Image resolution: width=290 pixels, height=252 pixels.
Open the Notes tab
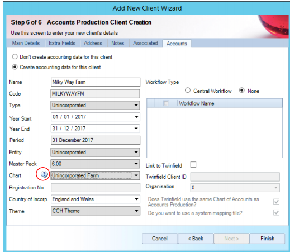click(118, 43)
